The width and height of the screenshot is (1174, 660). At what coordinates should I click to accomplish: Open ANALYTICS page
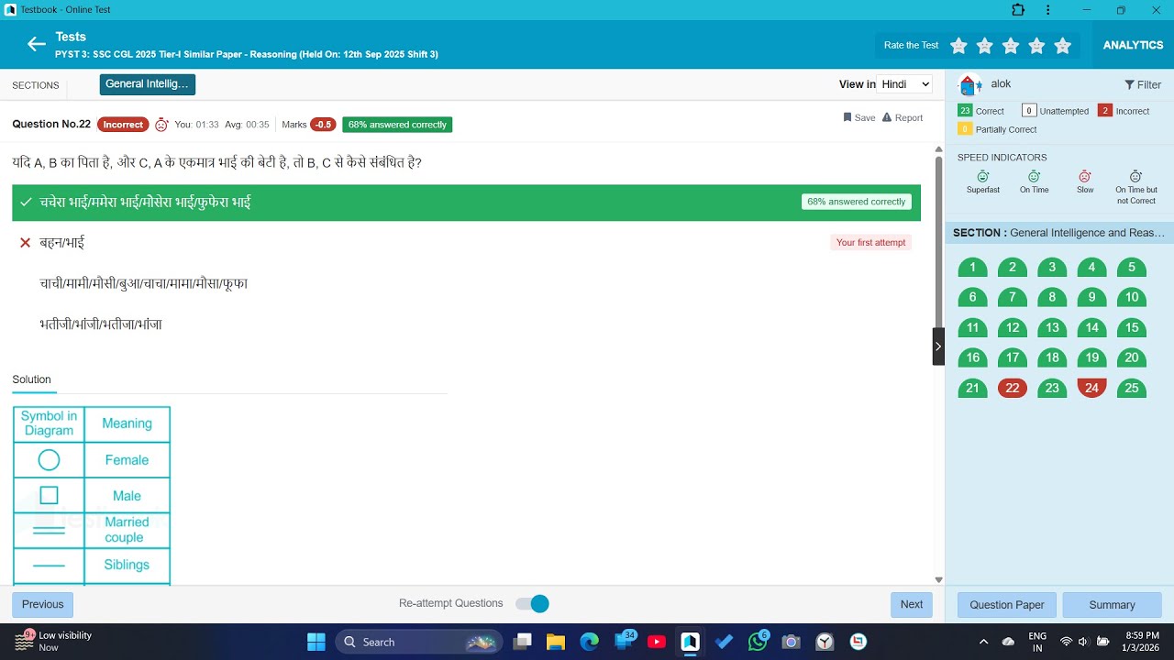point(1133,45)
